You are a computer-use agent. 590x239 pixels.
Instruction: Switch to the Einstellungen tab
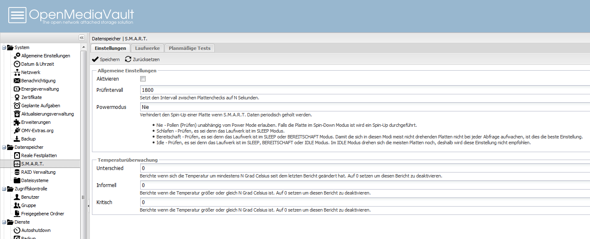110,48
